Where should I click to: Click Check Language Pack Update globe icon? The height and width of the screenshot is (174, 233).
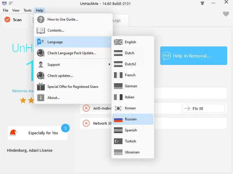coord(41,53)
